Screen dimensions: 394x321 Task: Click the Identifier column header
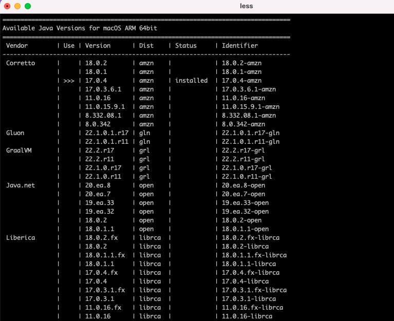click(x=240, y=46)
